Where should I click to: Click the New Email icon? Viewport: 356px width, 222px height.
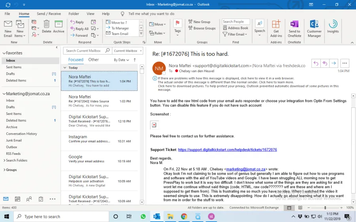[8, 28]
